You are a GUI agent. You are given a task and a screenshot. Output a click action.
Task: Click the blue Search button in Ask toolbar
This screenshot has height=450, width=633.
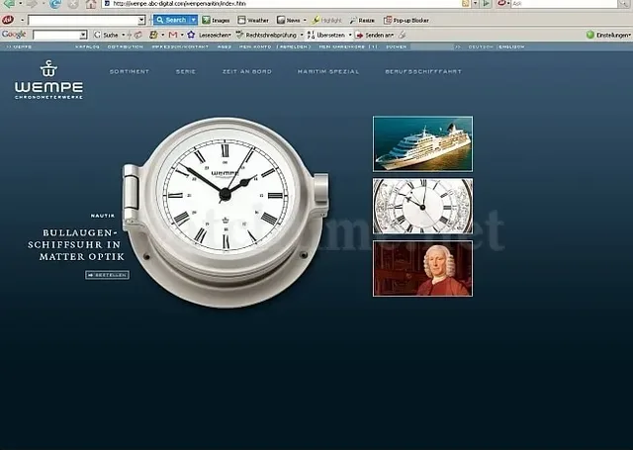(171, 20)
